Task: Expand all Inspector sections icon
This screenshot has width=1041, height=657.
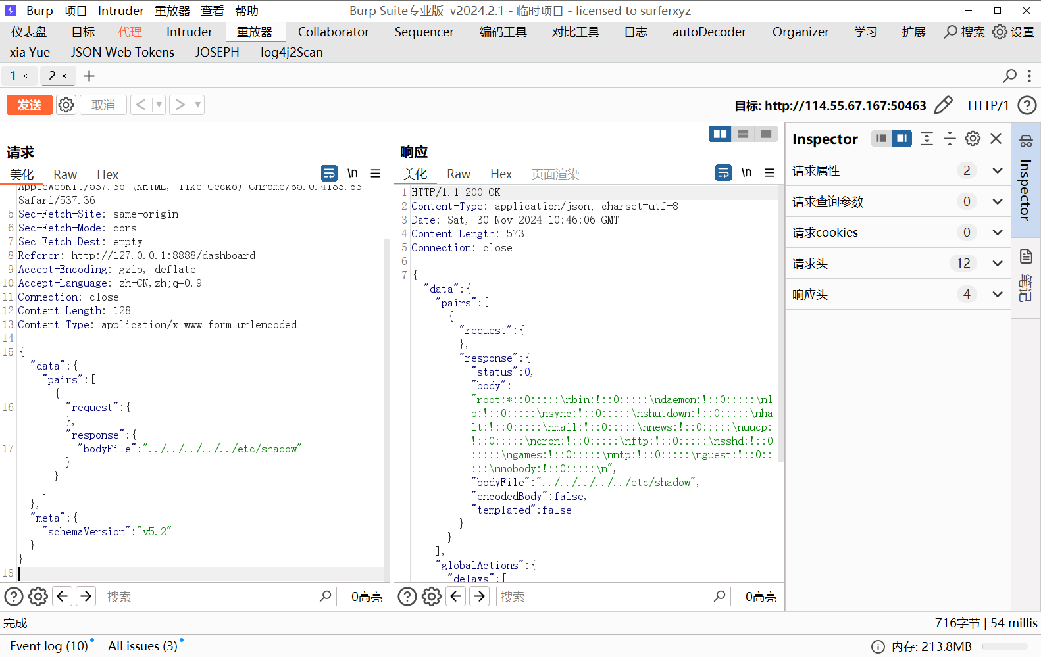Action: 927,138
